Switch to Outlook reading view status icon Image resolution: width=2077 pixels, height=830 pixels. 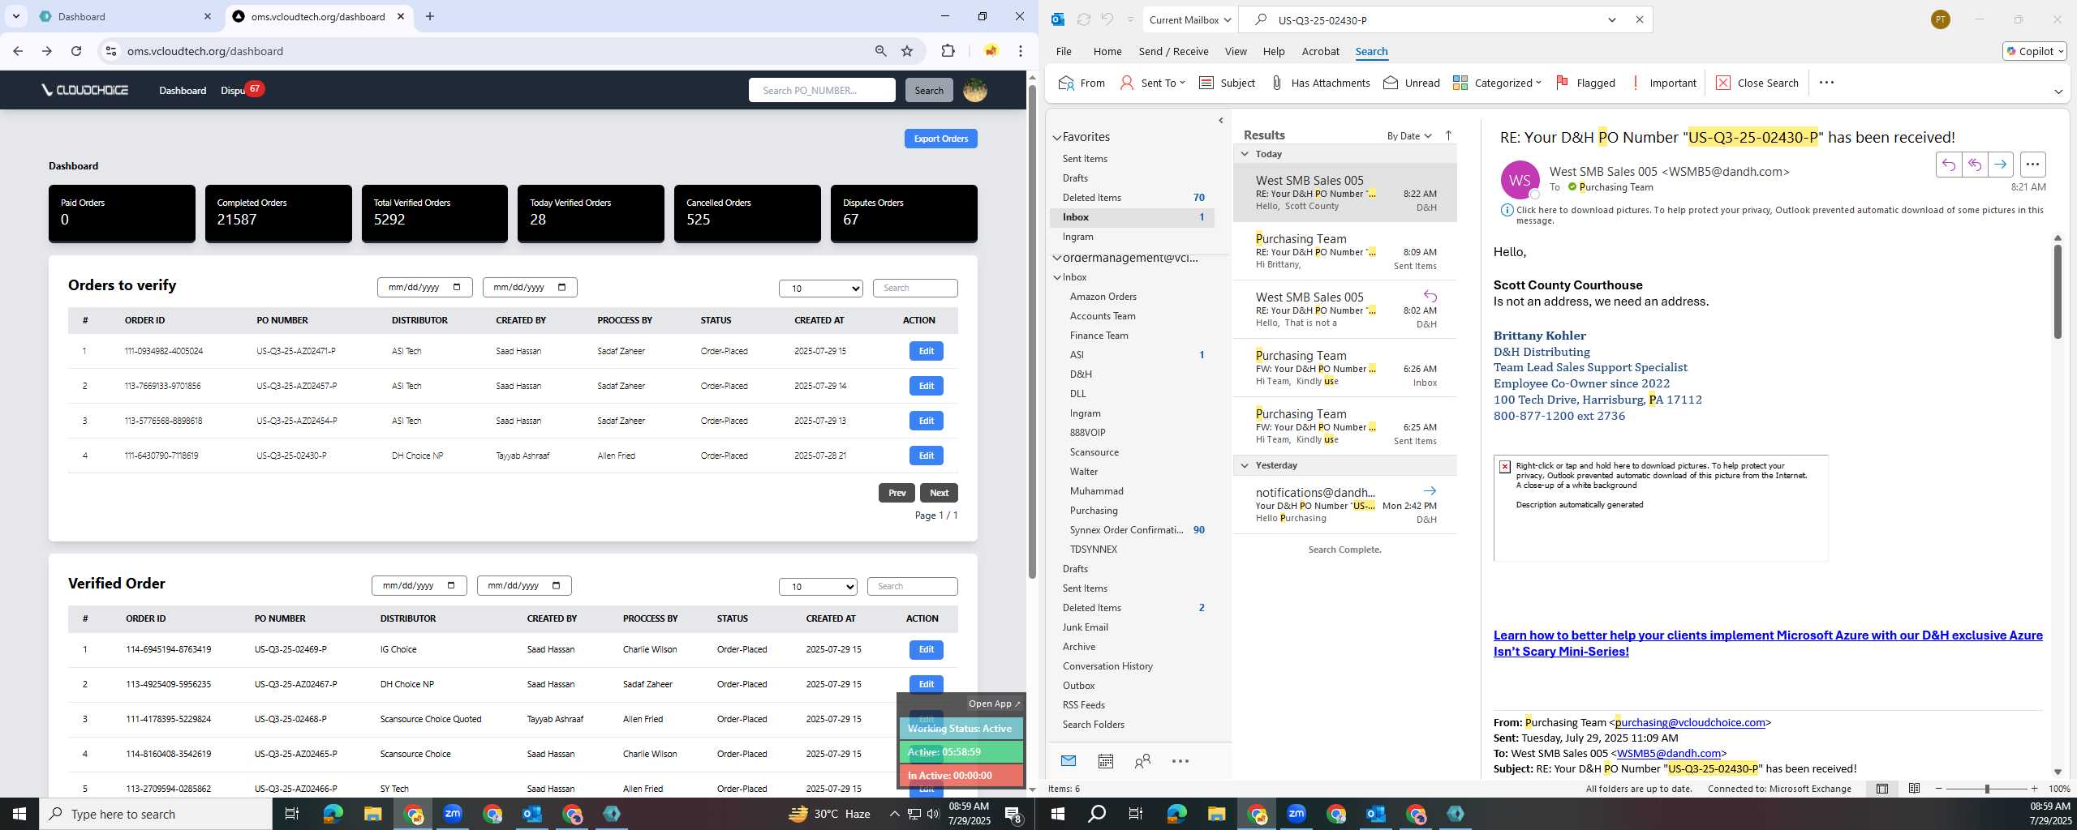[1914, 789]
